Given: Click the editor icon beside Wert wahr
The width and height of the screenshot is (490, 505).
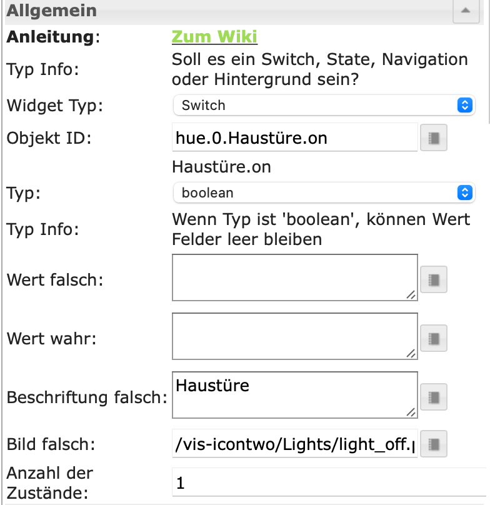Looking at the screenshot, I should tap(434, 339).
